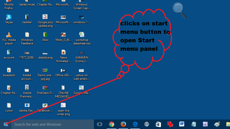Select the Google-Ma... file icon

click(x=81, y=90)
